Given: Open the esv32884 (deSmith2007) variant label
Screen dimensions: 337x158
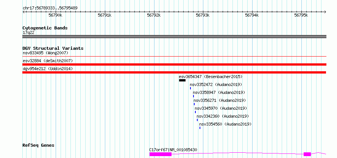Looking at the screenshot, I should click(48, 61).
